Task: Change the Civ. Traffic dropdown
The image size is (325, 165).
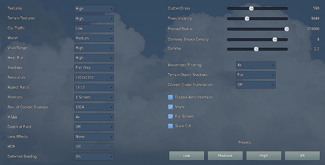Action: (94, 28)
